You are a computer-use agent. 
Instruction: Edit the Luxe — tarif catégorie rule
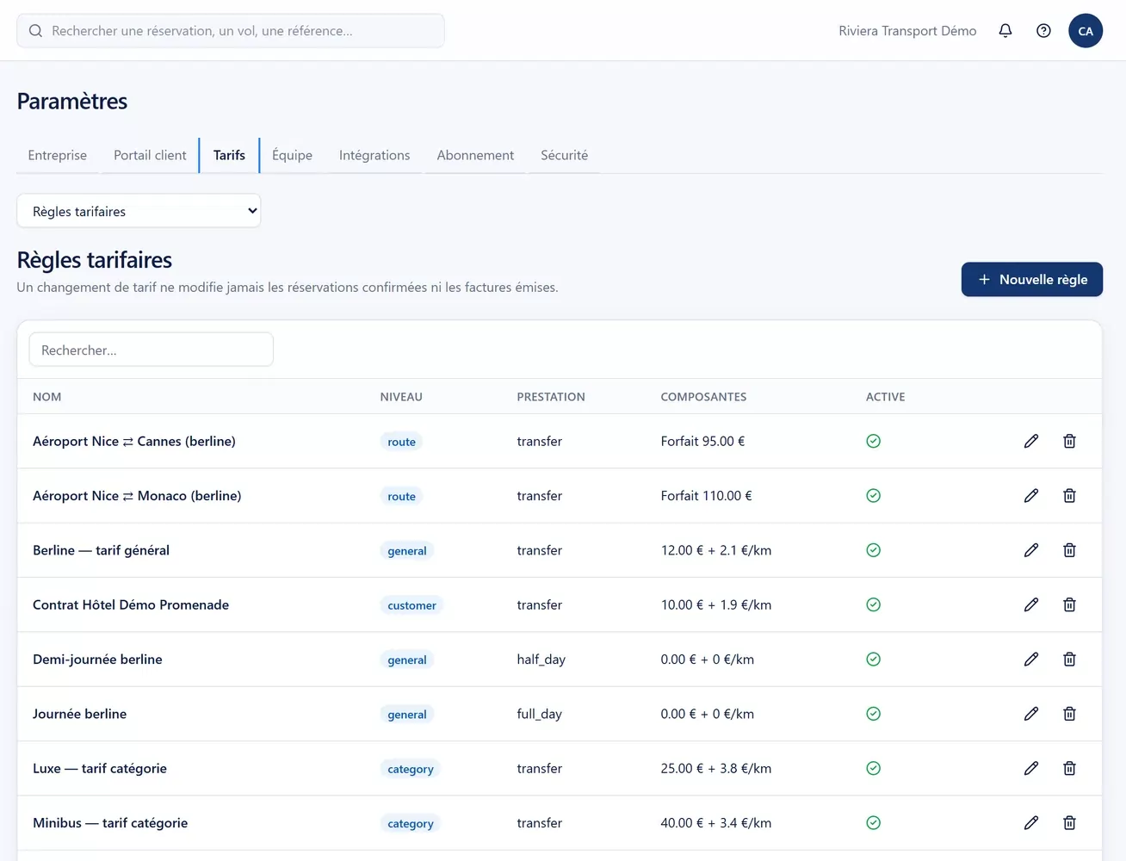point(1031,768)
